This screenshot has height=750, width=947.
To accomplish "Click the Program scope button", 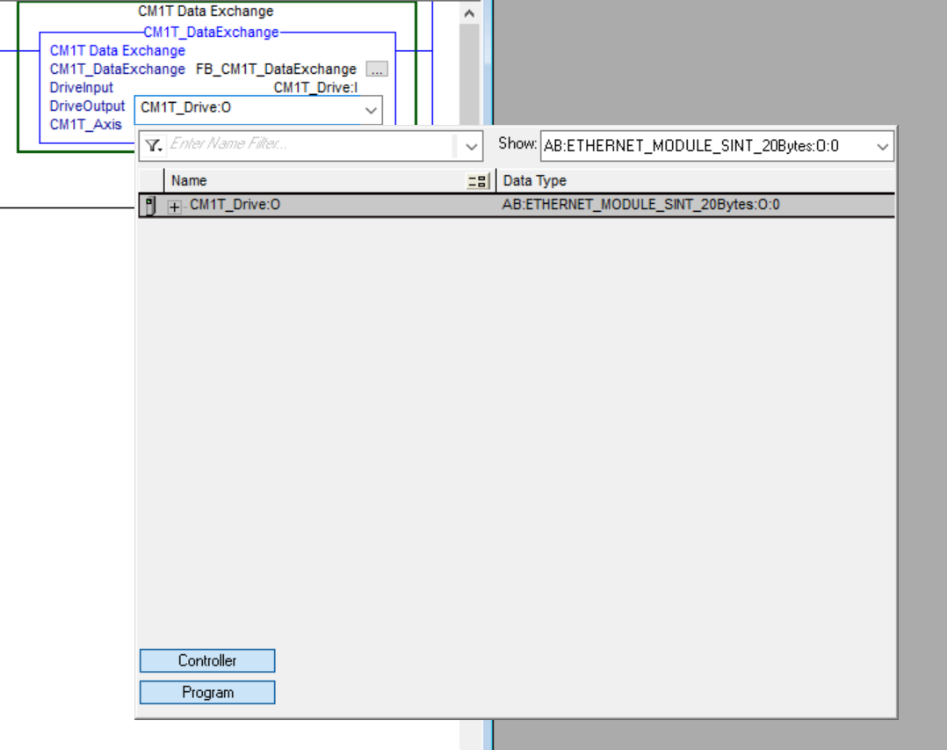I will [207, 692].
